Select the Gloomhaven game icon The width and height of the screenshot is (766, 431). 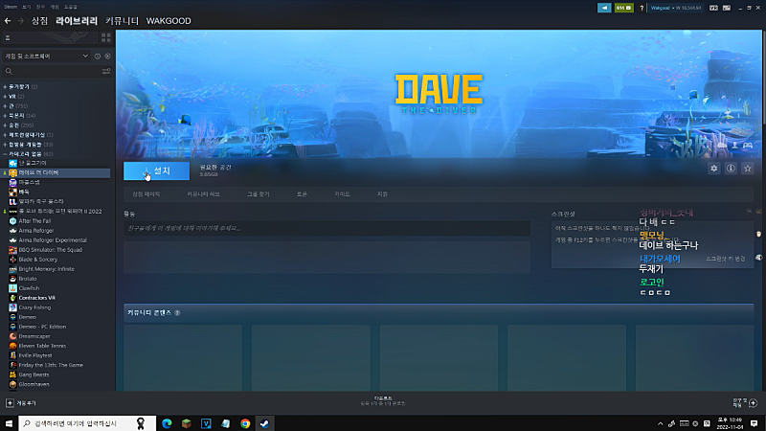pyautogui.click(x=12, y=385)
